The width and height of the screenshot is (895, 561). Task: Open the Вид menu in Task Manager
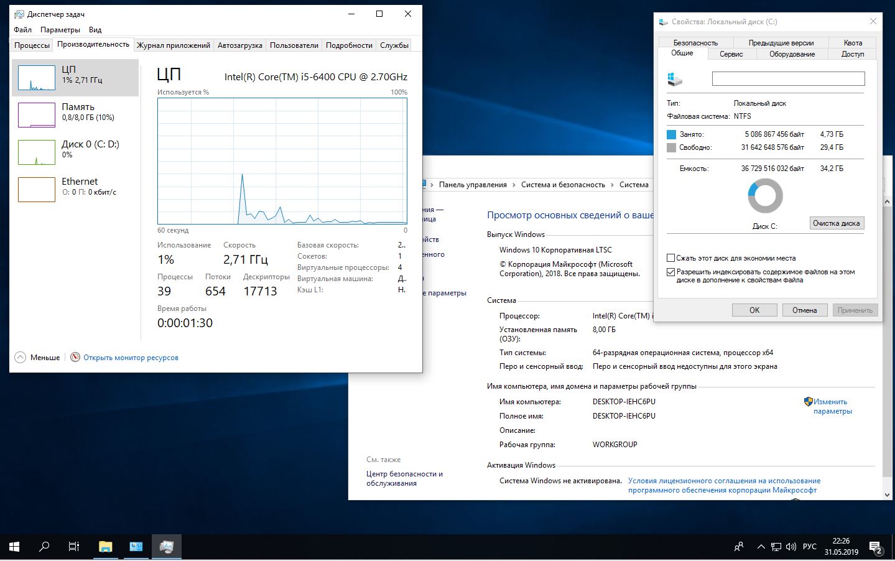tap(95, 30)
